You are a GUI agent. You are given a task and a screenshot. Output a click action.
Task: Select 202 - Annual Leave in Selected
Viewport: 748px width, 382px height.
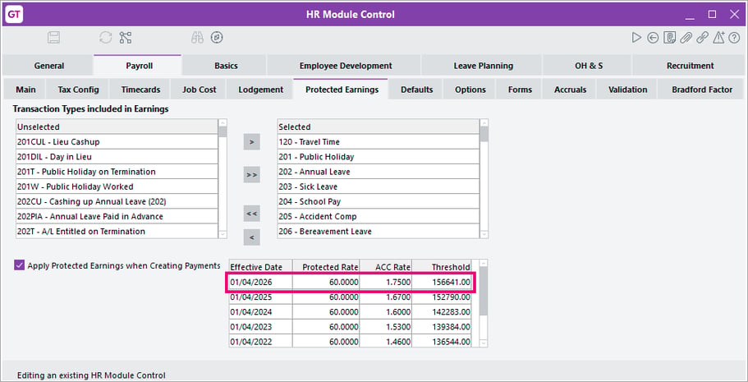[x=379, y=172]
